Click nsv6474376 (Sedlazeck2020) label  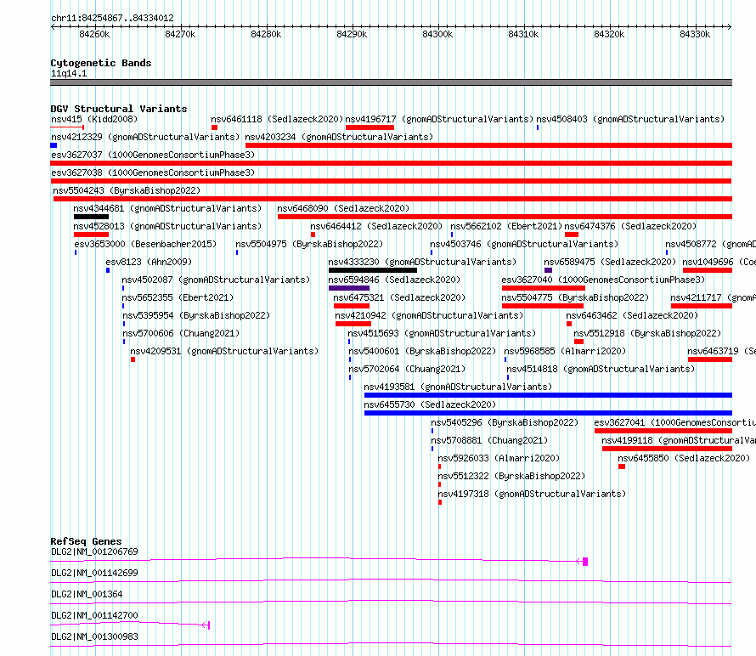[x=630, y=226]
